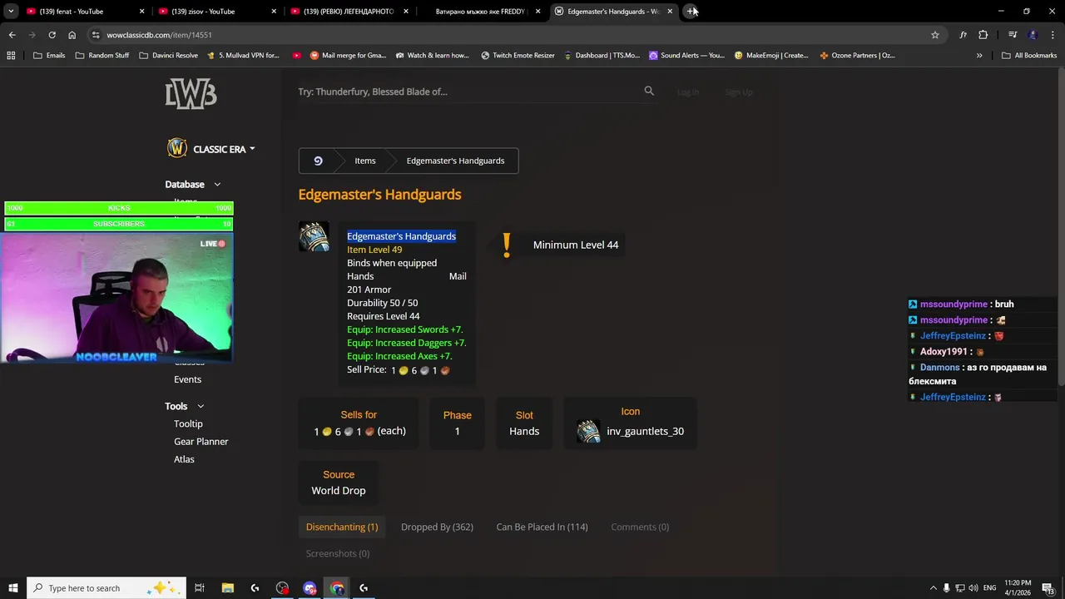Click the Items breadcrumb link
This screenshot has width=1065, height=599.
[365, 161]
